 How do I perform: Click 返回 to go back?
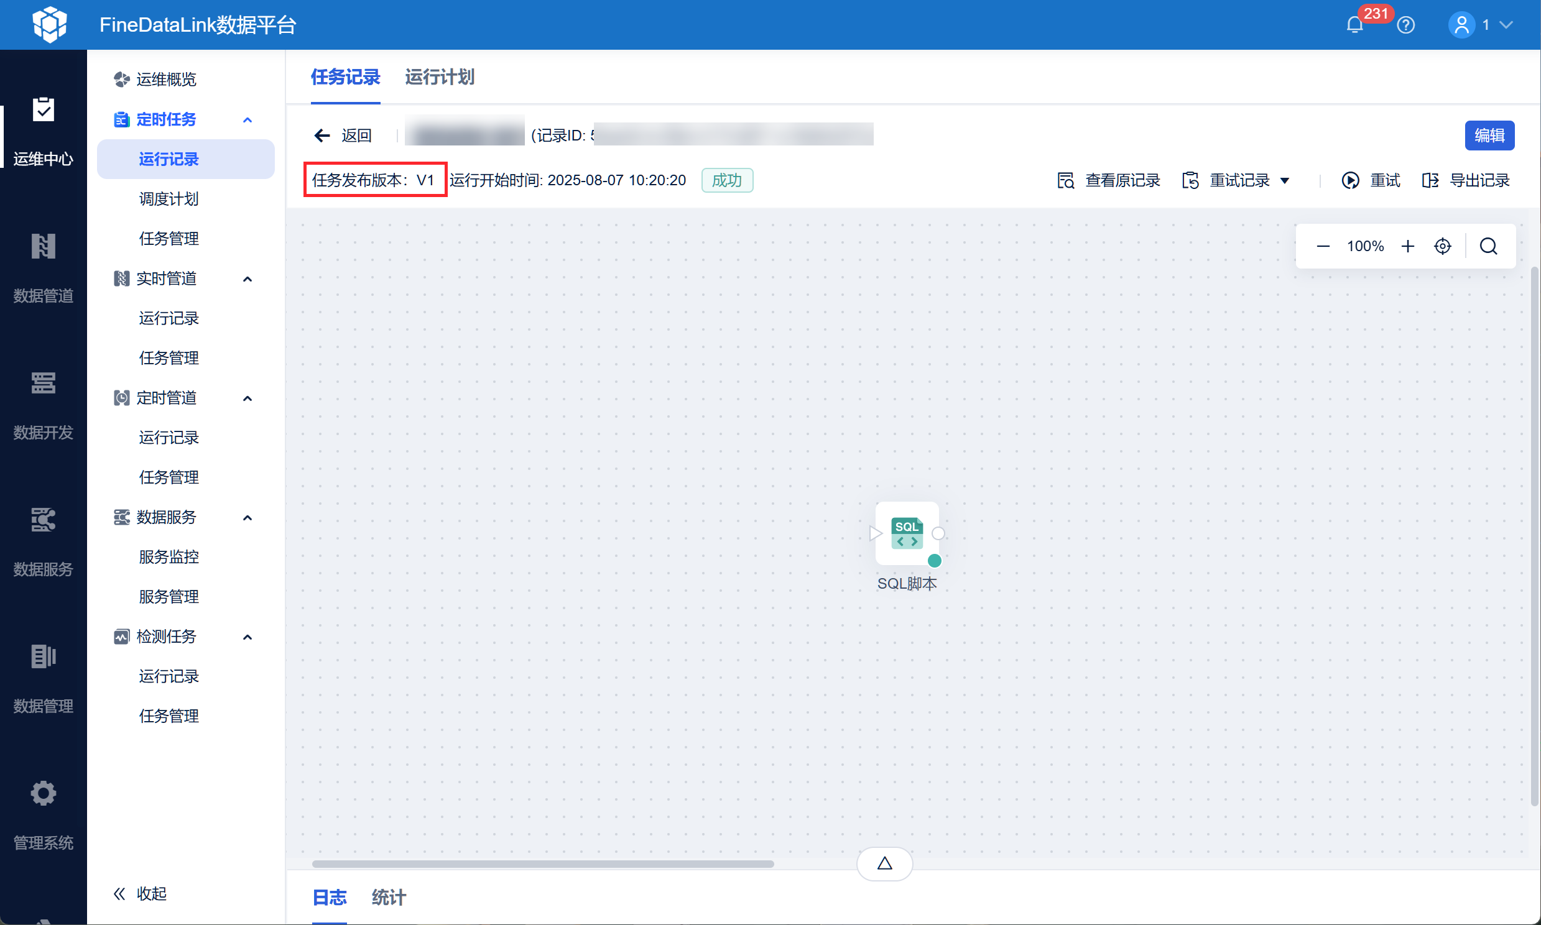pyautogui.click(x=343, y=136)
